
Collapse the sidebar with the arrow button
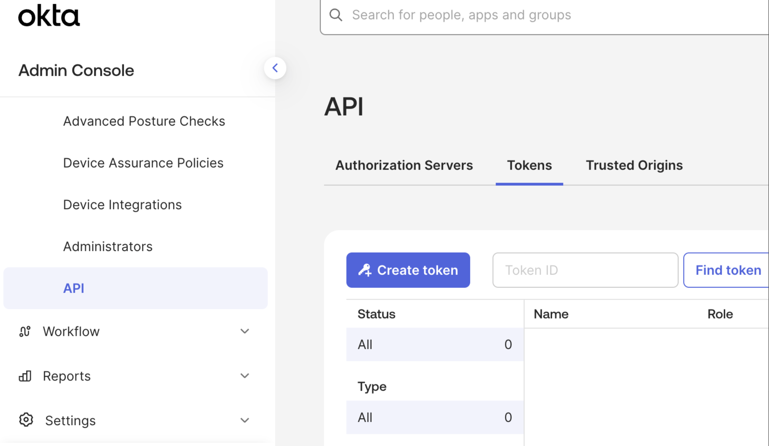click(275, 68)
